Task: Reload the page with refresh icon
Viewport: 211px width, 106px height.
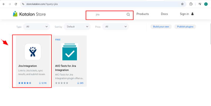Action: coord(16,4)
